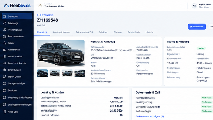Click the Leasingübermeldungen icon

[4, 105]
